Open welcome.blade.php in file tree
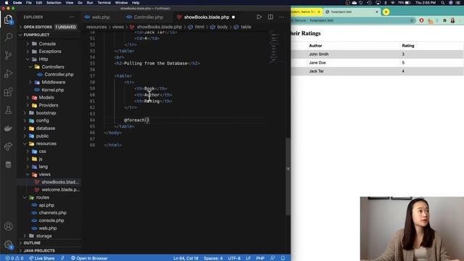 60,190
